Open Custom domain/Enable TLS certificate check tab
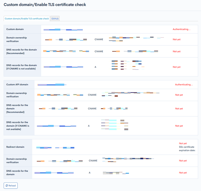Viewport: 201px width, 191px height. 27,18
